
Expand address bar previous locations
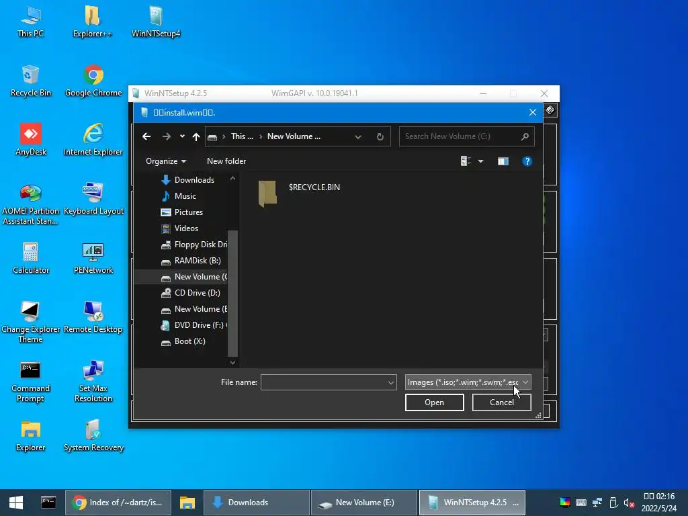point(358,136)
